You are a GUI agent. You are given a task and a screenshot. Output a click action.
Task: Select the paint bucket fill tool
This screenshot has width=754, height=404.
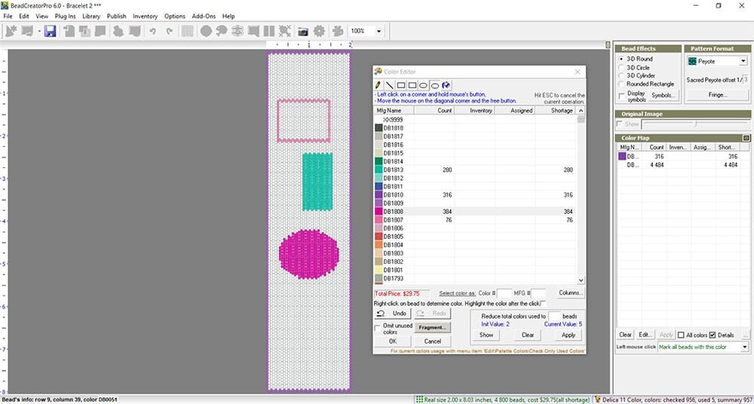(x=446, y=85)
